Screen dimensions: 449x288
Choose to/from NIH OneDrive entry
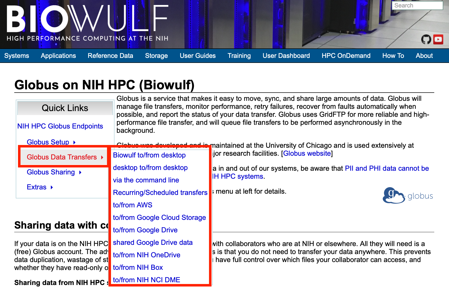[x=146, y=255]
